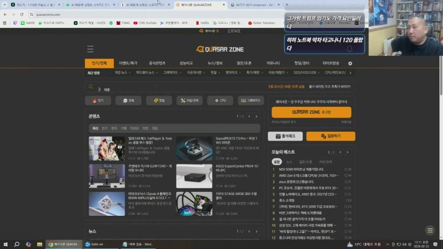Open the floating round menu button at bottom right
Screen dimensions: 443x249
click(430, 230)
